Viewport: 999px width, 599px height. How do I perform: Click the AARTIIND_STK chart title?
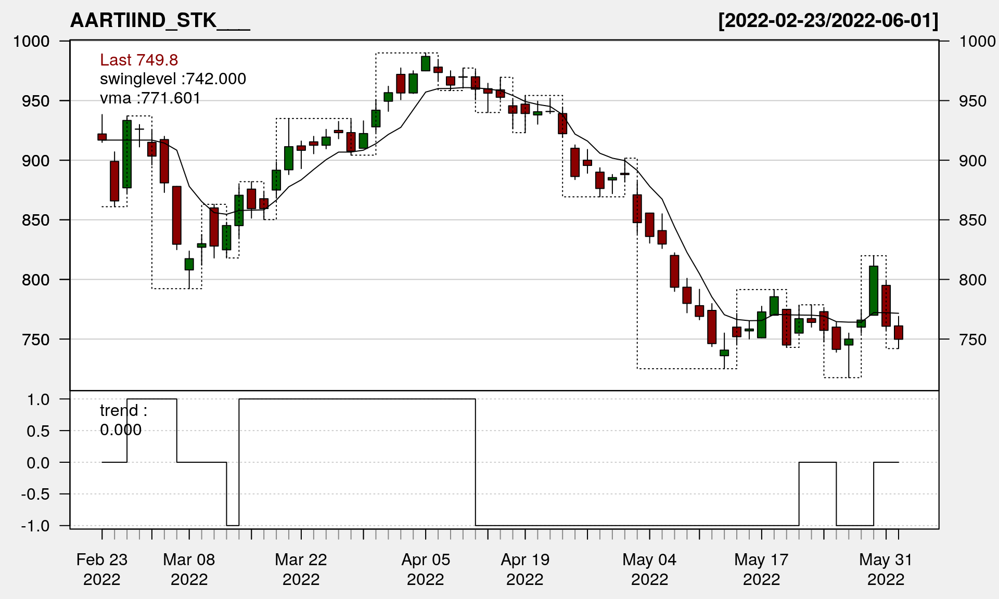160,21
